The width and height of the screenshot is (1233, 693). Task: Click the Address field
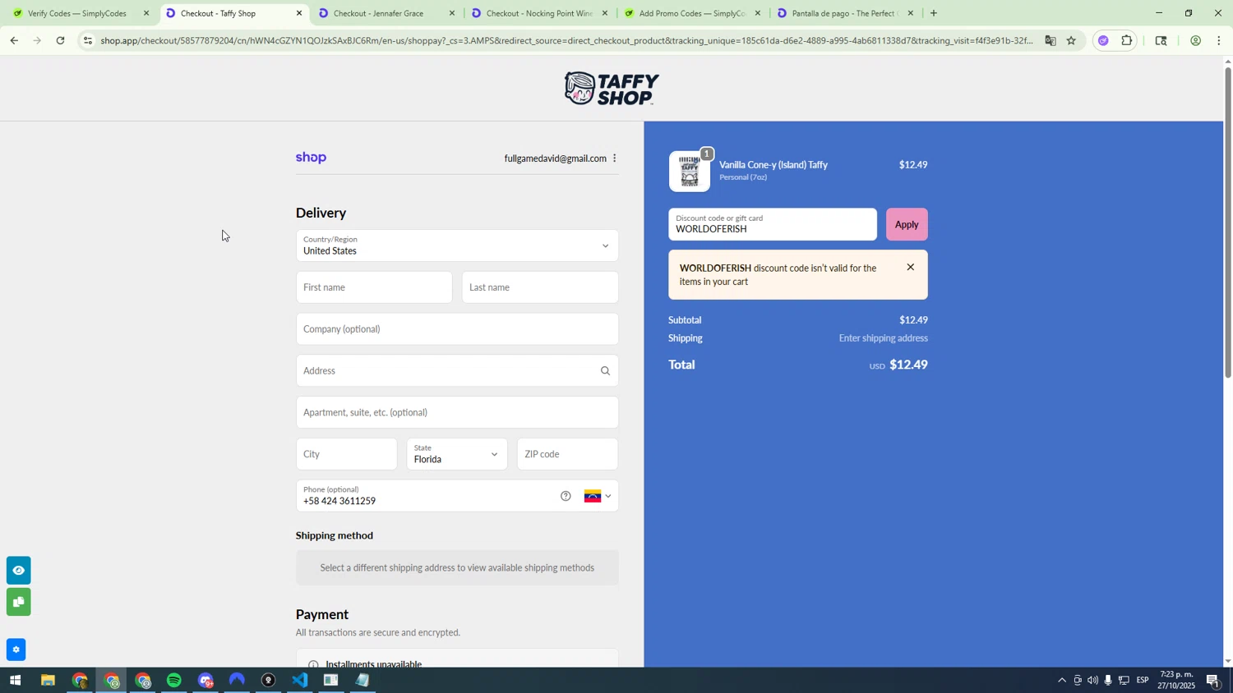point(457,371)
